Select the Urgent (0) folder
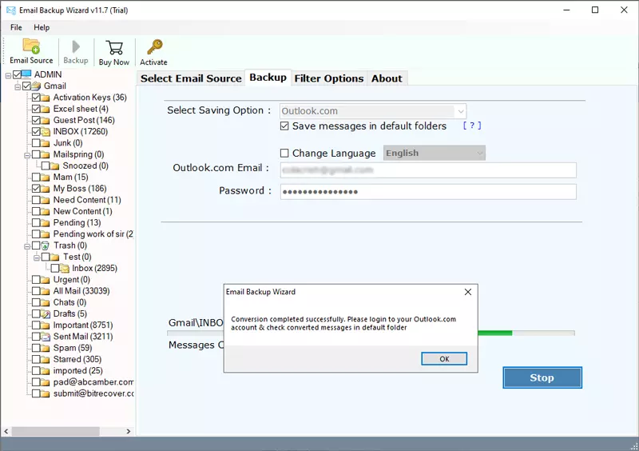639x451 pixels. click(72, 280)
